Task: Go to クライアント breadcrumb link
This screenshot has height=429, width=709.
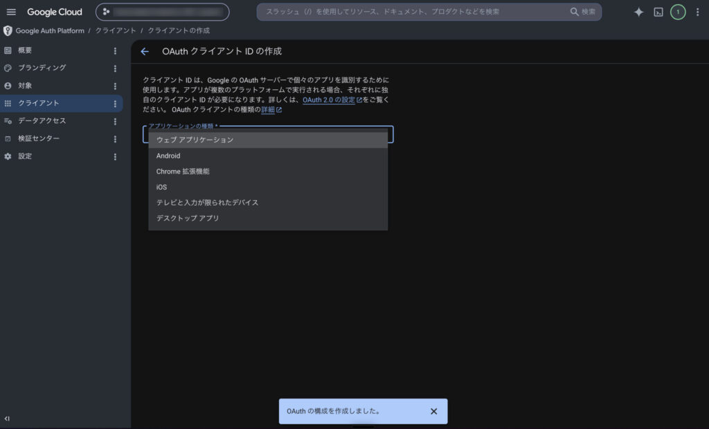Action: click(116, 30)
